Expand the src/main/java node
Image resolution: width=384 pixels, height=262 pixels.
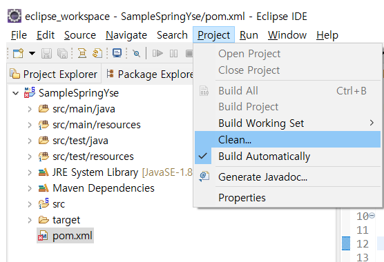30,109
